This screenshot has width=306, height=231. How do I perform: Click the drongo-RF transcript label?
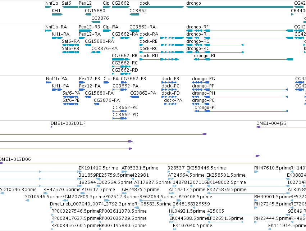[197, 27]
